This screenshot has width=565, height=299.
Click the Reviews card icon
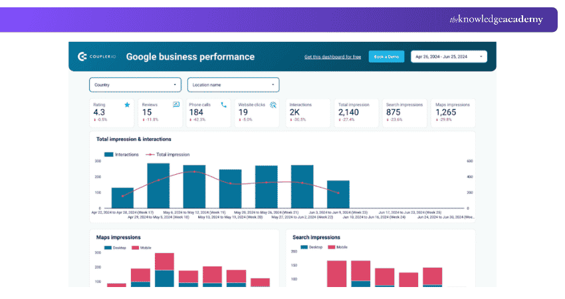176,104
